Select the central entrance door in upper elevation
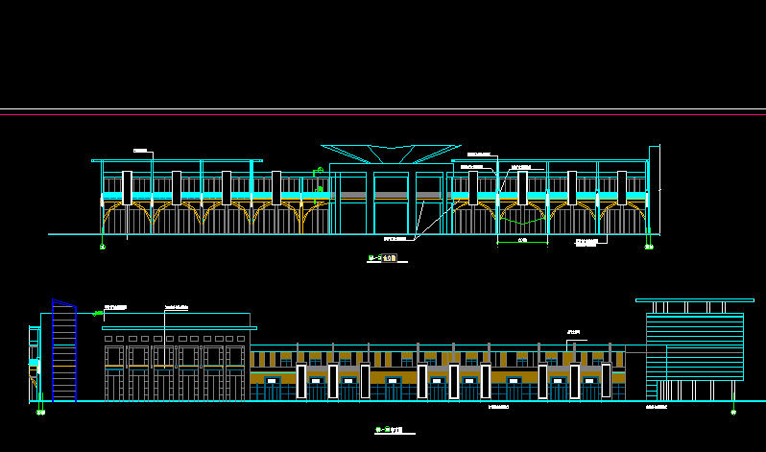 [x=391, y=205]
